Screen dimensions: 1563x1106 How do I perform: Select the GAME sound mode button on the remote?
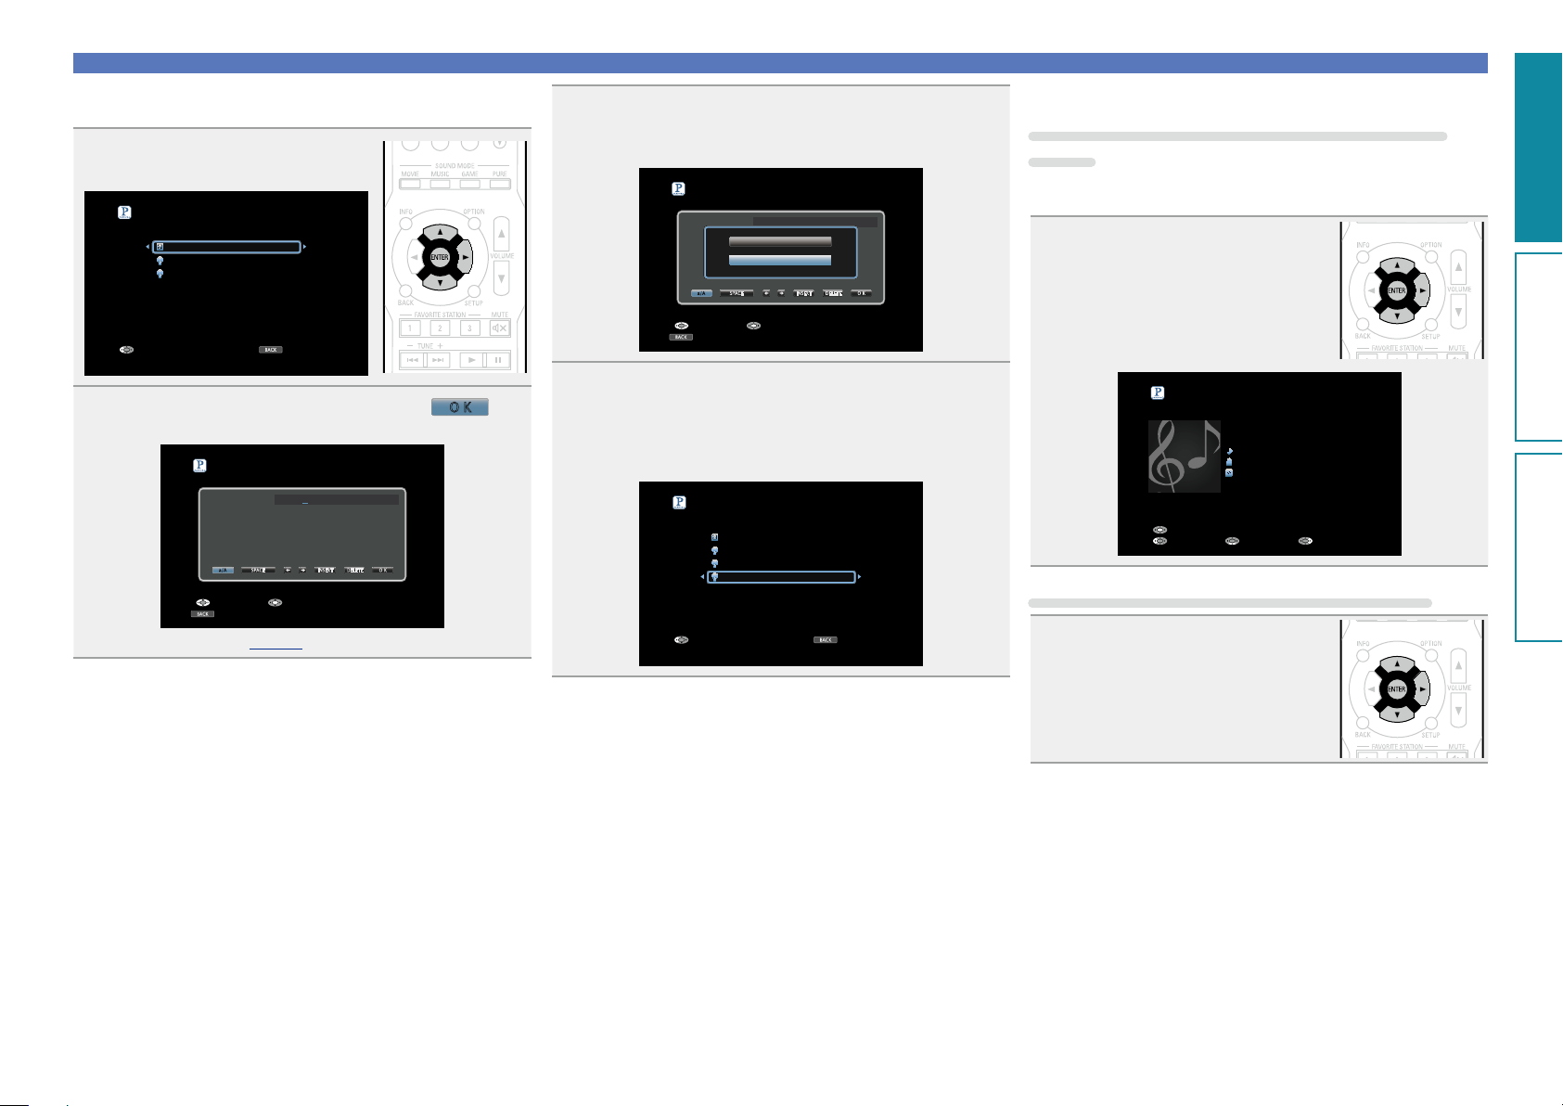(x=469, y=185)
